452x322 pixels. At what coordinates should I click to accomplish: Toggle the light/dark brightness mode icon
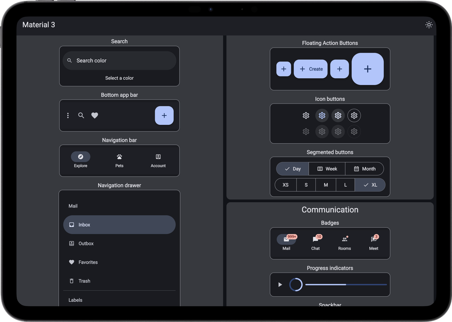coord(428,25)
